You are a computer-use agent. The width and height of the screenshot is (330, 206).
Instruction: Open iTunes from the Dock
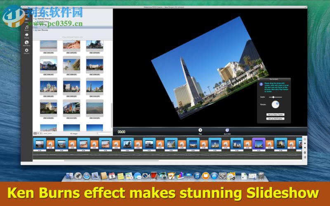pos(197,176)
